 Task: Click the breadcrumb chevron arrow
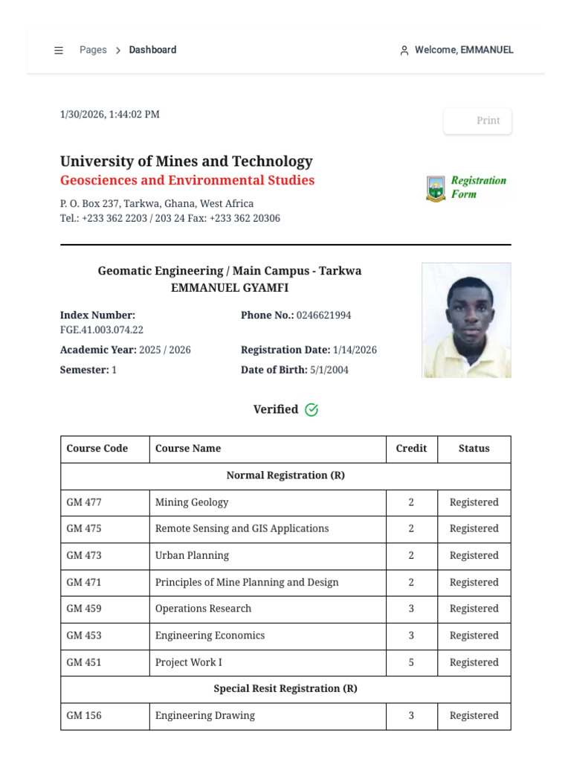click(x=118, y=51)
